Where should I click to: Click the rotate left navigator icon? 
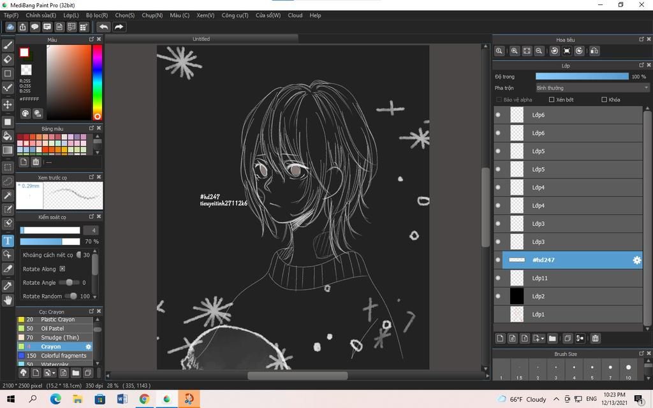554,51
